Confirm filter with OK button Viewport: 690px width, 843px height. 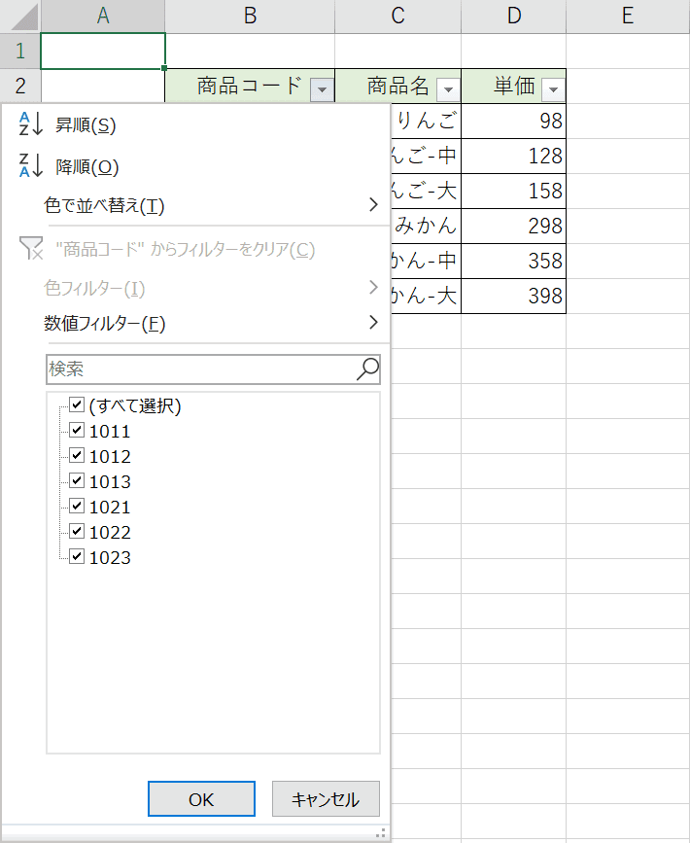tap(201, 799)
